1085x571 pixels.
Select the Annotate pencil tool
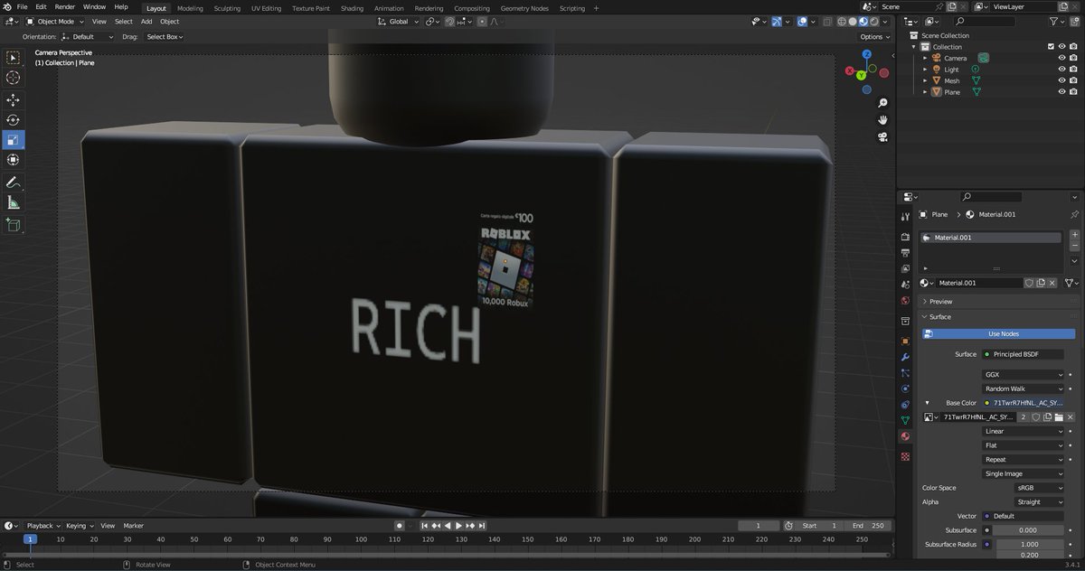(x=14, y=183)
